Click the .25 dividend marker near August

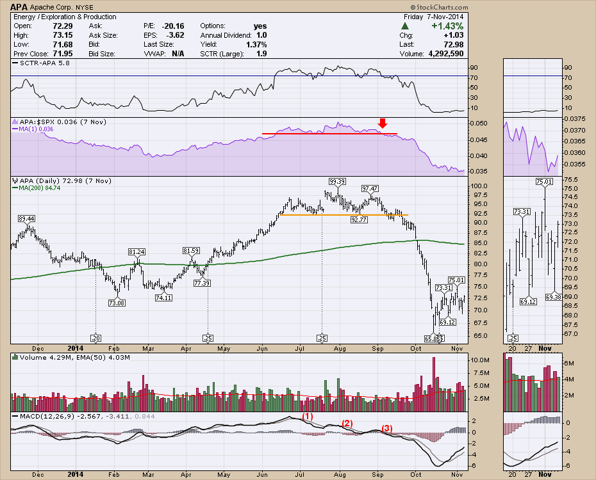[x=322, y=338]
